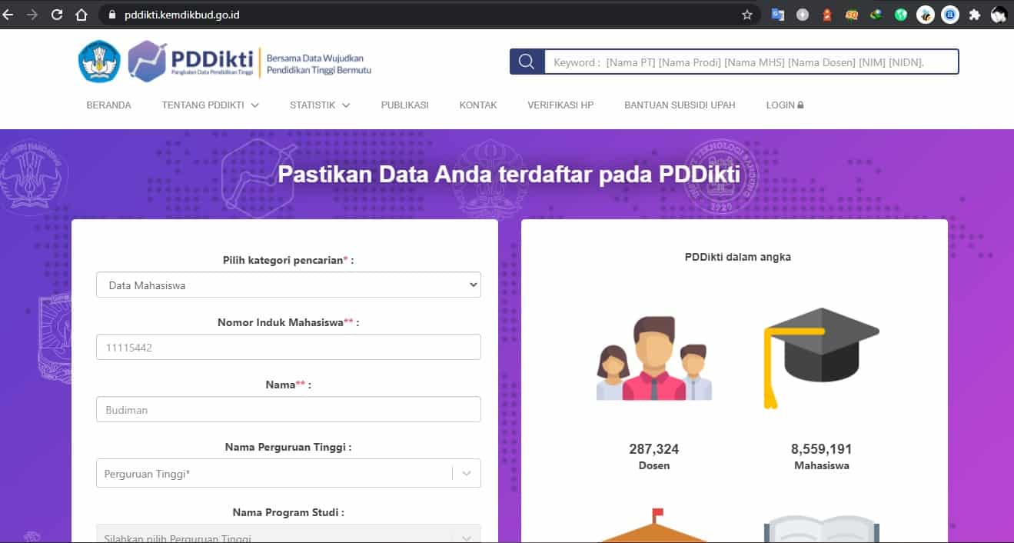Screen dimensions: 1014x543
Task: Click the Dosen people illustration
Action: click(x=654, y=358)
